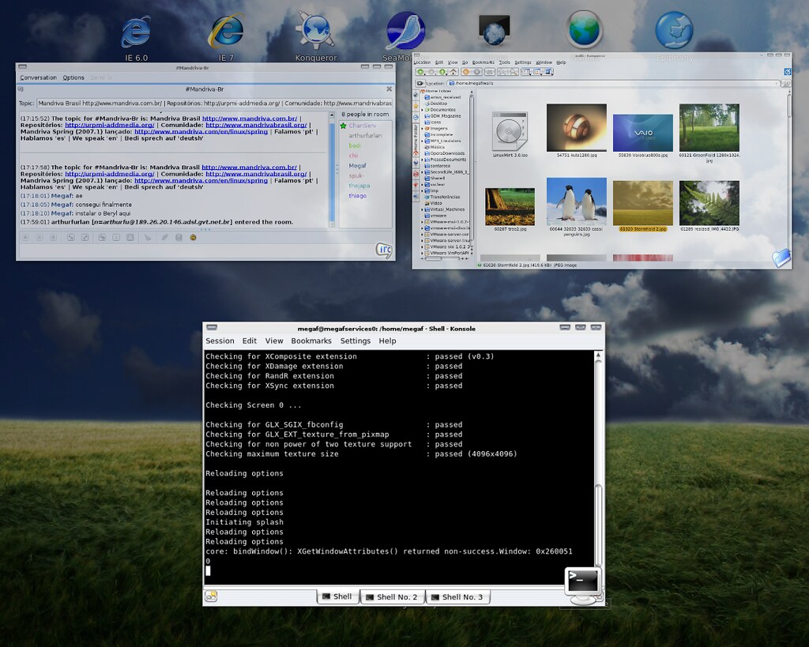Image resolution: width=809 pixels, height=647 pixels.
Task: Open the IE 7 desktop icon
Action: (x=226, y=38)
